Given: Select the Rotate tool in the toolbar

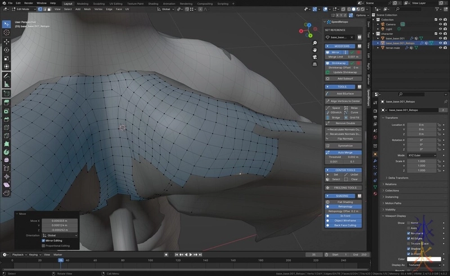Looking at the screenshot, I should coord(7,50).
